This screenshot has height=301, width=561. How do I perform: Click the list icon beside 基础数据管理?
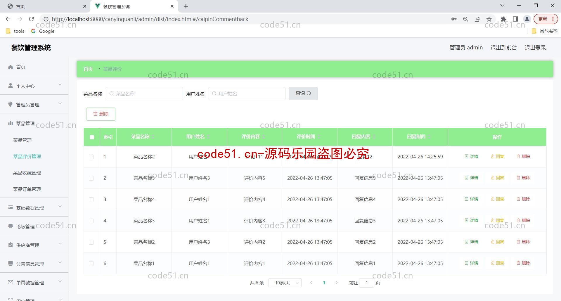pos(11,207)
